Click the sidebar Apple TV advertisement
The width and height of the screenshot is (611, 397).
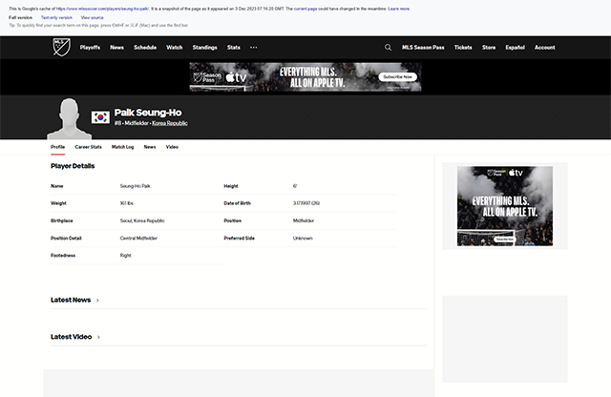(x=504, y=206)
